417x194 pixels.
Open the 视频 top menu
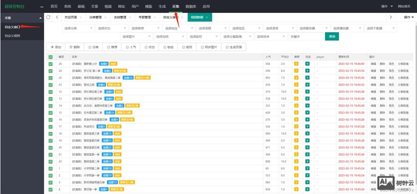[x=108, y=6]
